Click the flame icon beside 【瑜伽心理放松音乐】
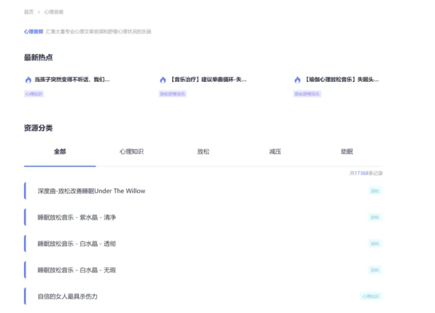Screen dimensions: 435x313 [x=298, y=80]
